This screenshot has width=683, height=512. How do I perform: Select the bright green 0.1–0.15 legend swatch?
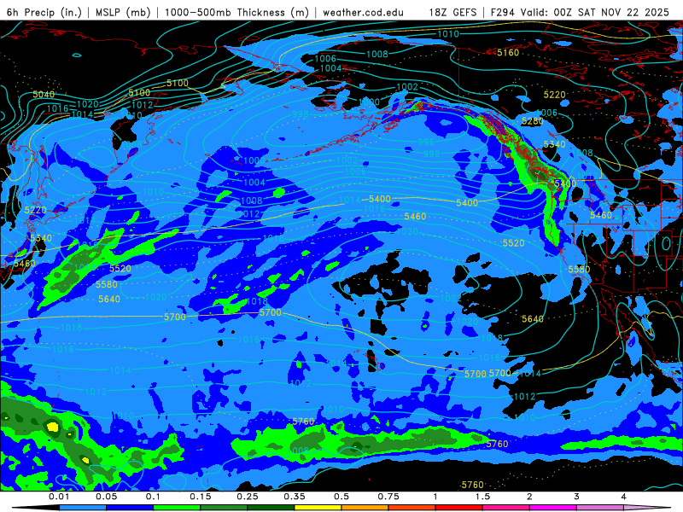click(x=177, y=508)
